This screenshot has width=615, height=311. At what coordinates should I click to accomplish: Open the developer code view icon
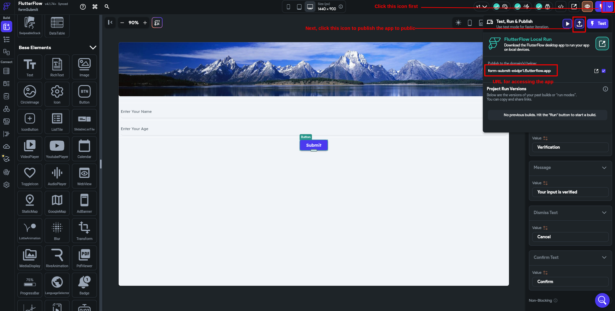[x=561, y=6]
